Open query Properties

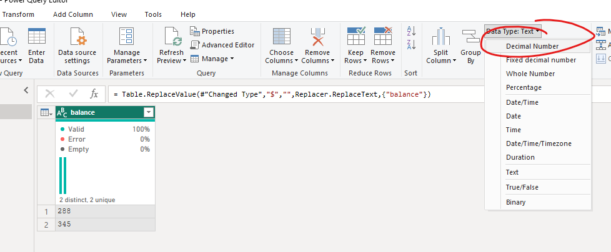(212, 31)
